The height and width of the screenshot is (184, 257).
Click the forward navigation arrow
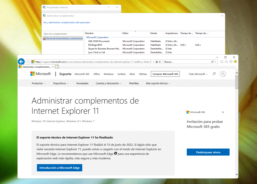coord(28,62)
